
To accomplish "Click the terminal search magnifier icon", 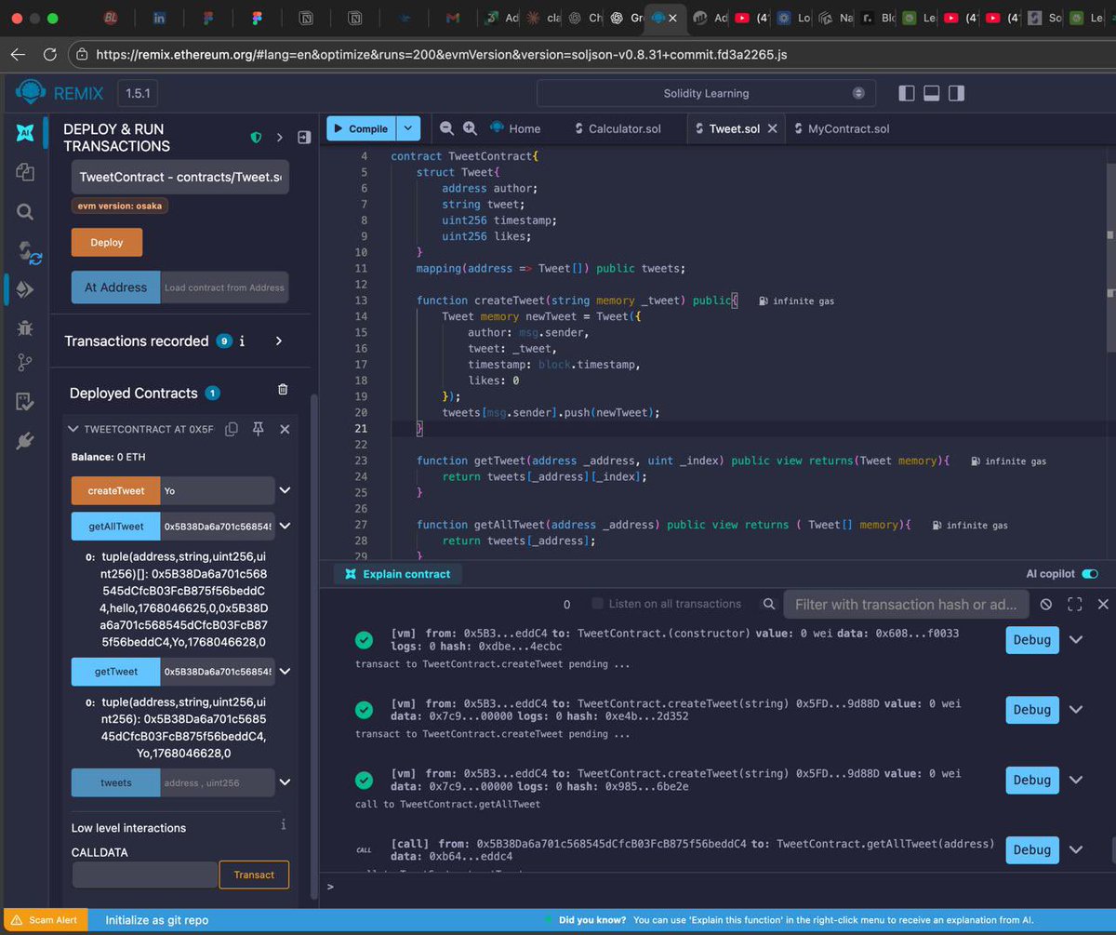I will point(769,604).
